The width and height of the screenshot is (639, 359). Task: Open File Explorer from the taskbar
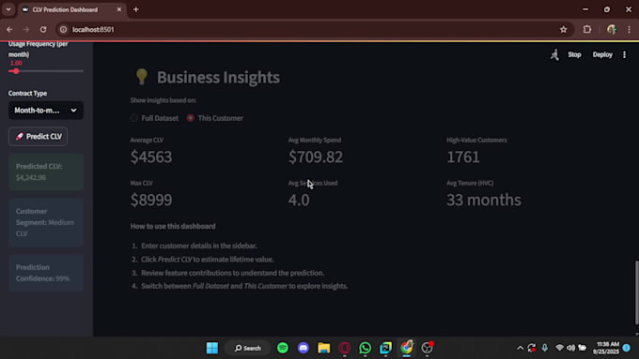click(324, 348)
